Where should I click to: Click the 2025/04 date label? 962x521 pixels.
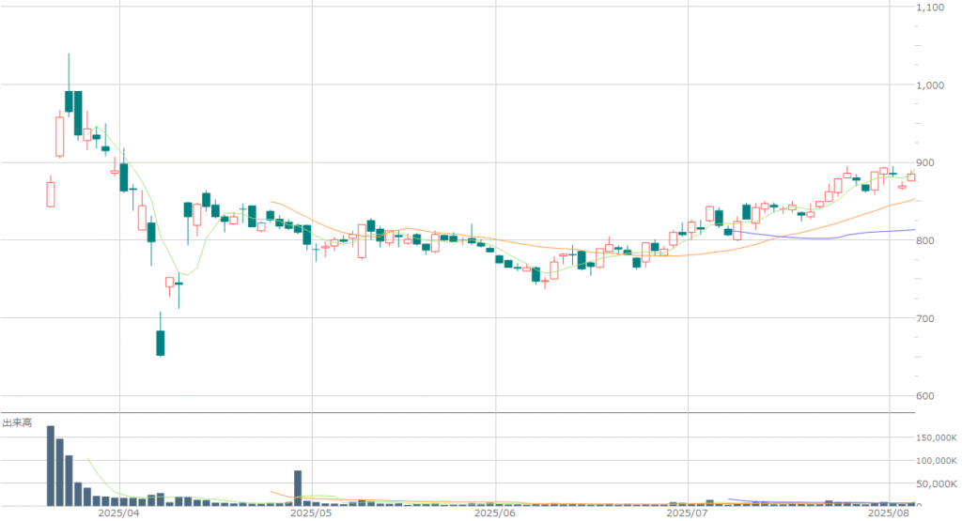[119, 513]
